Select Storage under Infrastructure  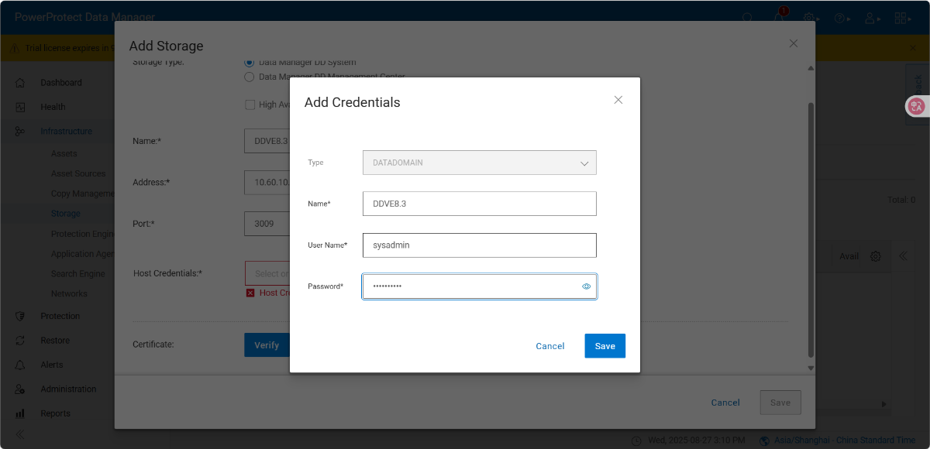[x=66, y=214]
